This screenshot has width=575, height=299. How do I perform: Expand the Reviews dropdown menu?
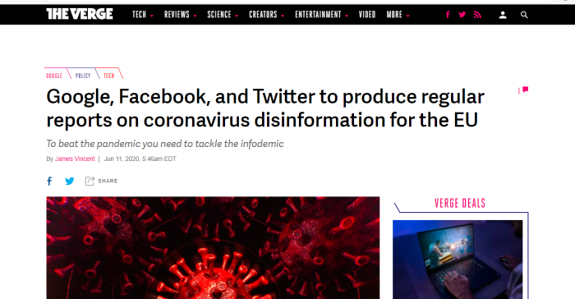tap(180, 15)
